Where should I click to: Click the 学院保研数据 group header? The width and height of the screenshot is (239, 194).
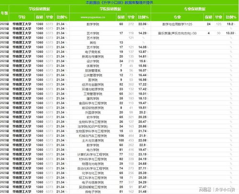coord(110,9)
